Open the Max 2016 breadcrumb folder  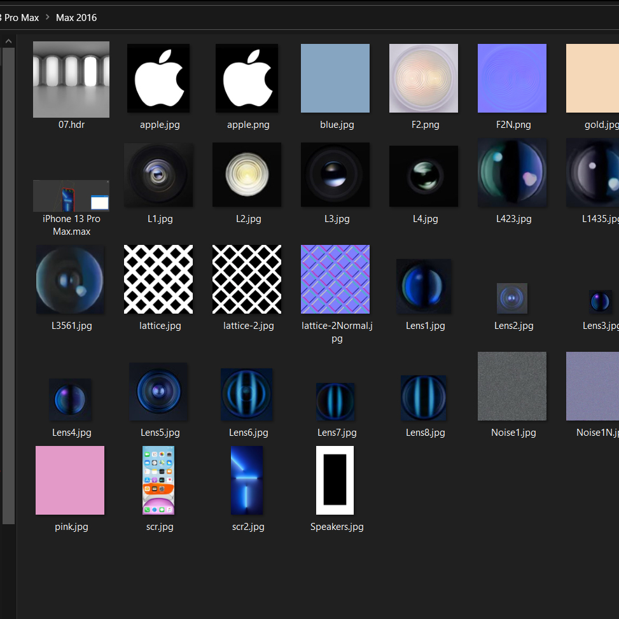76,18
